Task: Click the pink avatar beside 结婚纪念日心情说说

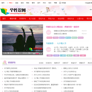Action: (49, 32)
